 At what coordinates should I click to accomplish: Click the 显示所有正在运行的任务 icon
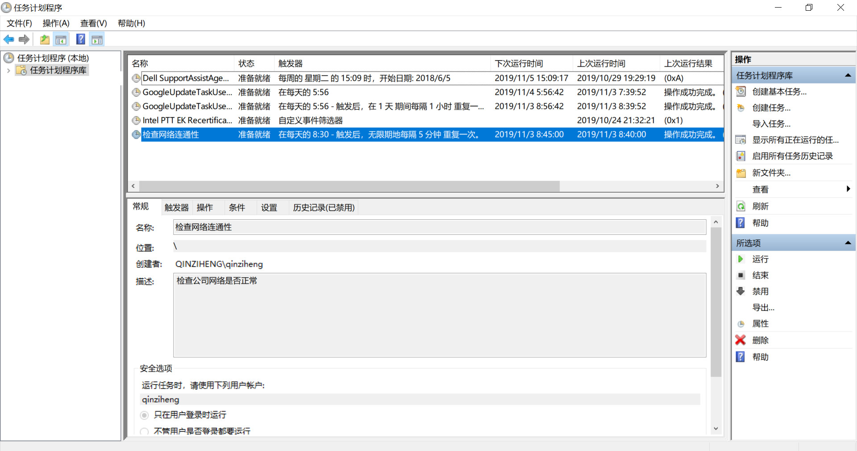[x=741, y=140]
